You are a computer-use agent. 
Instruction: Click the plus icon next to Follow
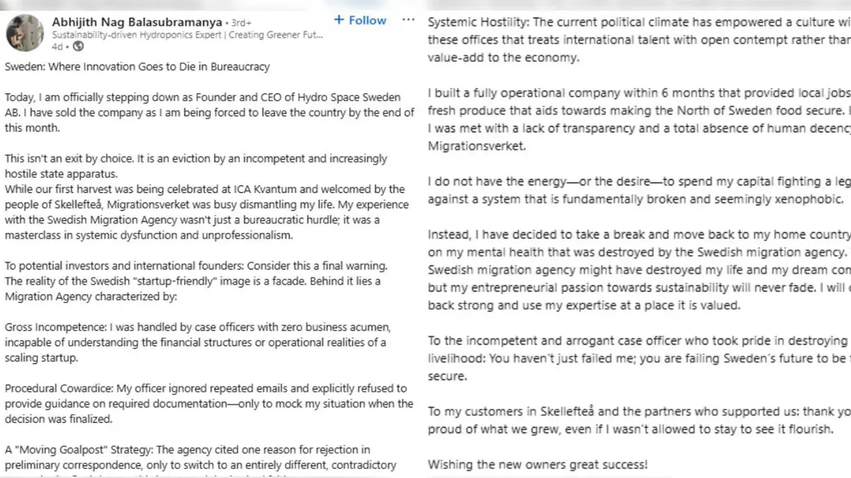339,20
